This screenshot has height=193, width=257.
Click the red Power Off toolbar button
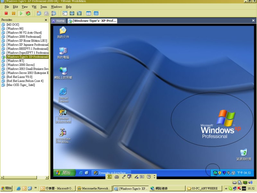tap(6, 13)
